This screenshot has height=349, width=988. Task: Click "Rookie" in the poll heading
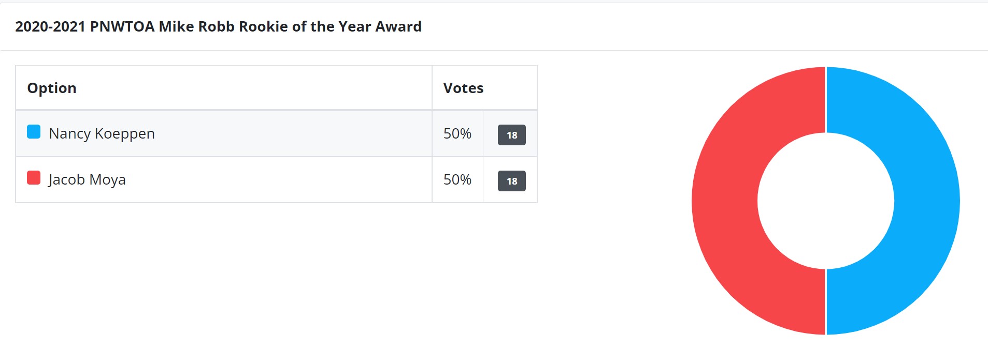tap(263, 26)
